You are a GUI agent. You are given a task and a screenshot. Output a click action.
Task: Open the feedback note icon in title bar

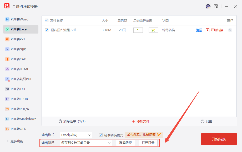[216, 7]
